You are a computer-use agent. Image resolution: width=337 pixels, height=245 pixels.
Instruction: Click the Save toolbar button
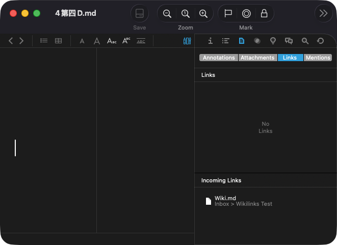(139, 14)
